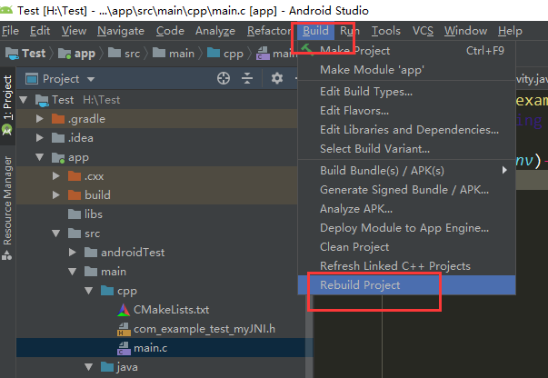Click the .gradle folder icon

(x=58, y=119)
